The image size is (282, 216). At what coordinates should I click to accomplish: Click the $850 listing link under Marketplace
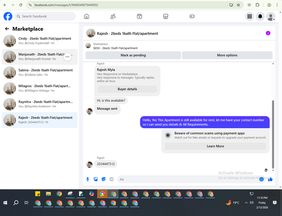pyautogui.click(x=116, y=48)
